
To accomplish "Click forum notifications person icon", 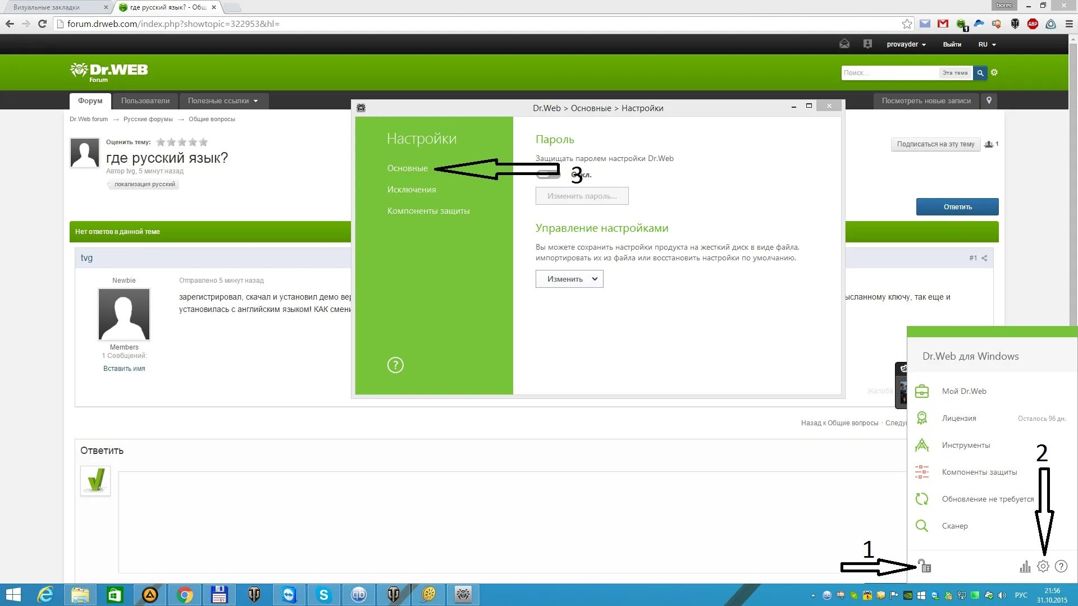I will 867,44.
